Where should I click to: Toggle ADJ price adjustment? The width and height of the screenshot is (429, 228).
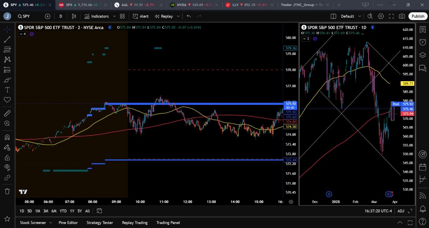click(x=401, y=211)
